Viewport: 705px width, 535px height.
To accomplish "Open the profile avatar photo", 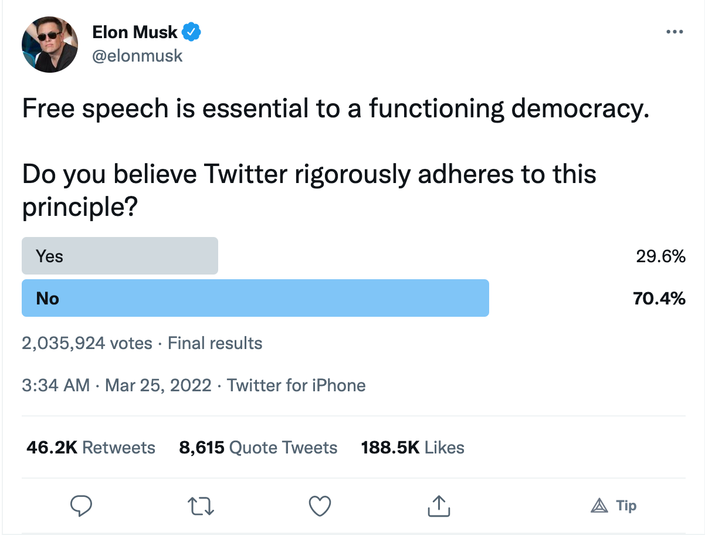I will [50, 44].
